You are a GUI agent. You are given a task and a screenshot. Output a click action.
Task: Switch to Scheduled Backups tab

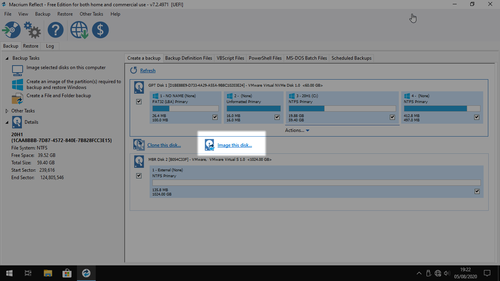coord(352,58)
